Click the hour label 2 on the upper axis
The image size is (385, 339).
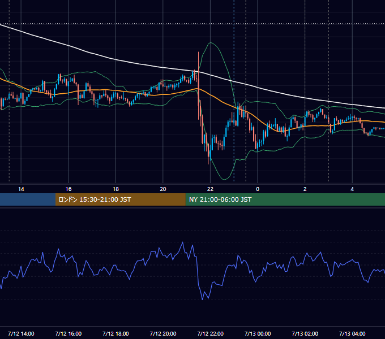click(x=305, y=189)
